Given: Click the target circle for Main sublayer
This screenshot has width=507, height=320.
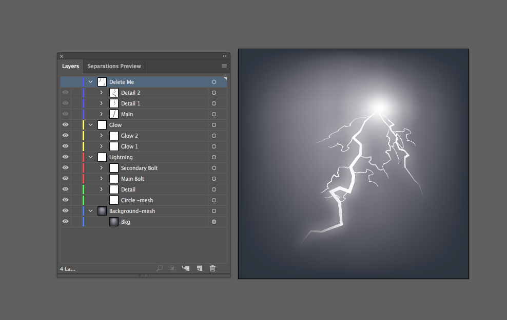Looking at the screenshot, I should (214, 114).
